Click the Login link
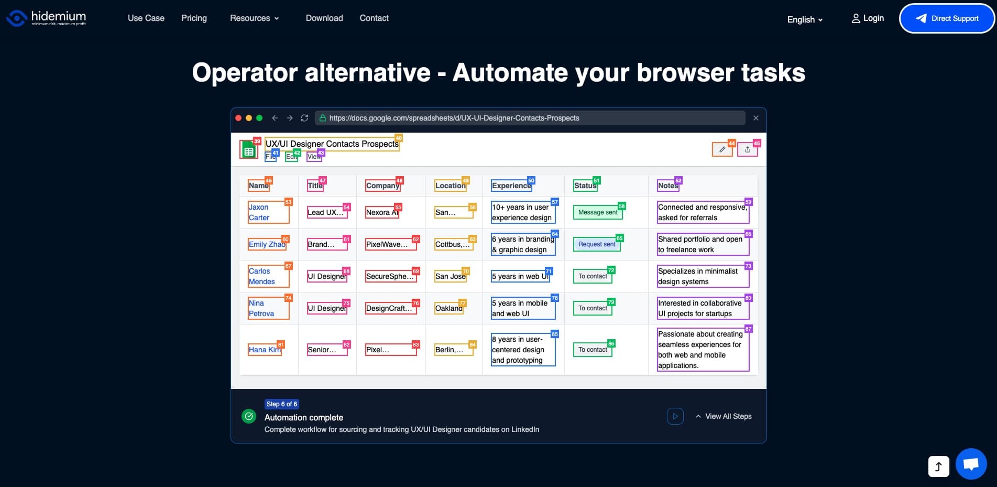997x487 pixels. (x=868, y=18)
